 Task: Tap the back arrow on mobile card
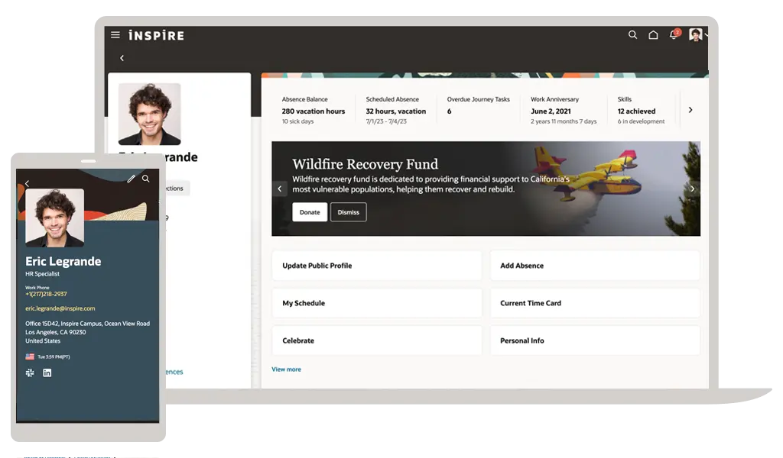[27, 183]
